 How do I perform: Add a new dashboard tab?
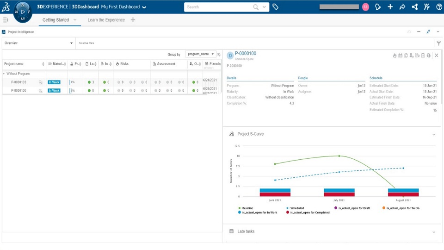(133, 20)
